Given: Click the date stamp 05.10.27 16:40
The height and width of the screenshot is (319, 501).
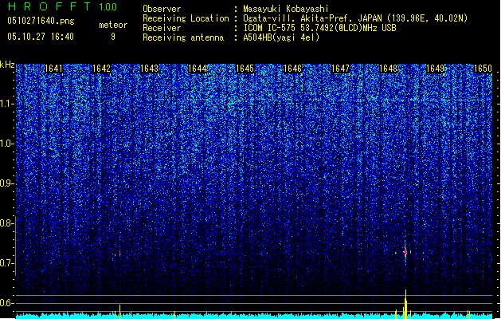Looking at the screenshot, I should [41, 37].
